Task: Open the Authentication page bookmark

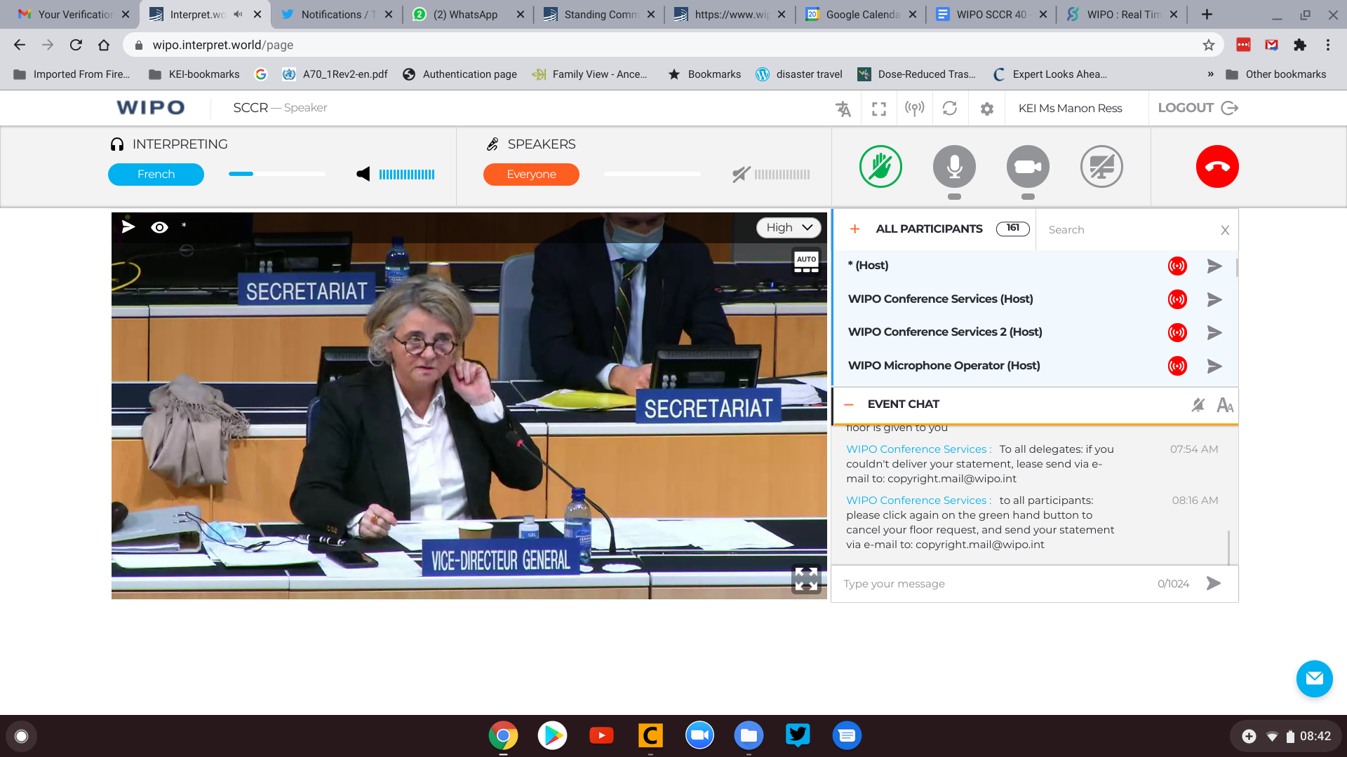Action: 460,74
